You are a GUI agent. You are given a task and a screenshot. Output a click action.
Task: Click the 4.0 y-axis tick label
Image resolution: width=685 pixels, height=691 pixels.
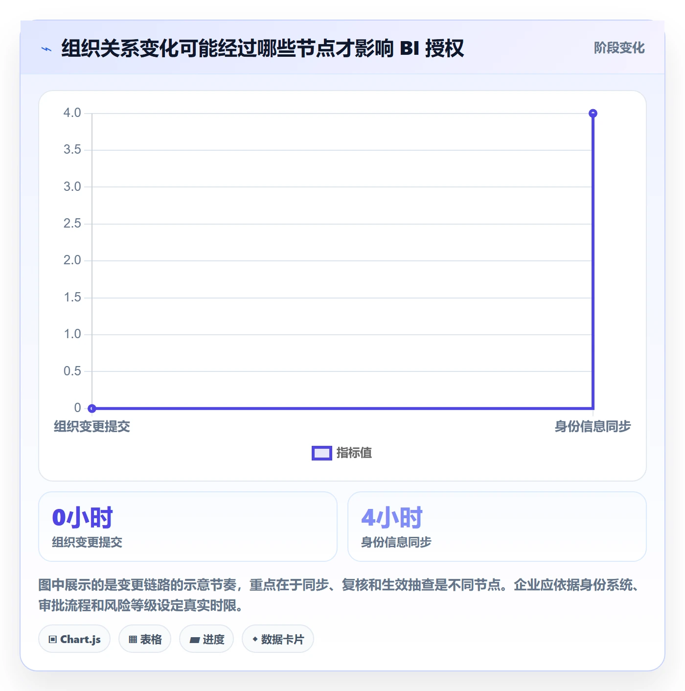[72, 113]
